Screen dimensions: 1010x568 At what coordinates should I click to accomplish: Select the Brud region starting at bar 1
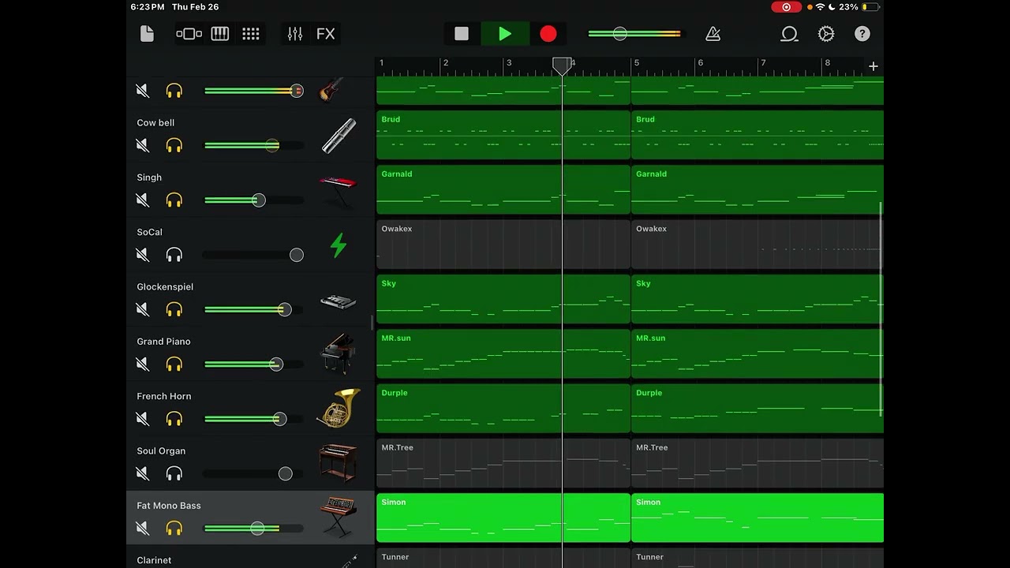click(x=503, y=135)
